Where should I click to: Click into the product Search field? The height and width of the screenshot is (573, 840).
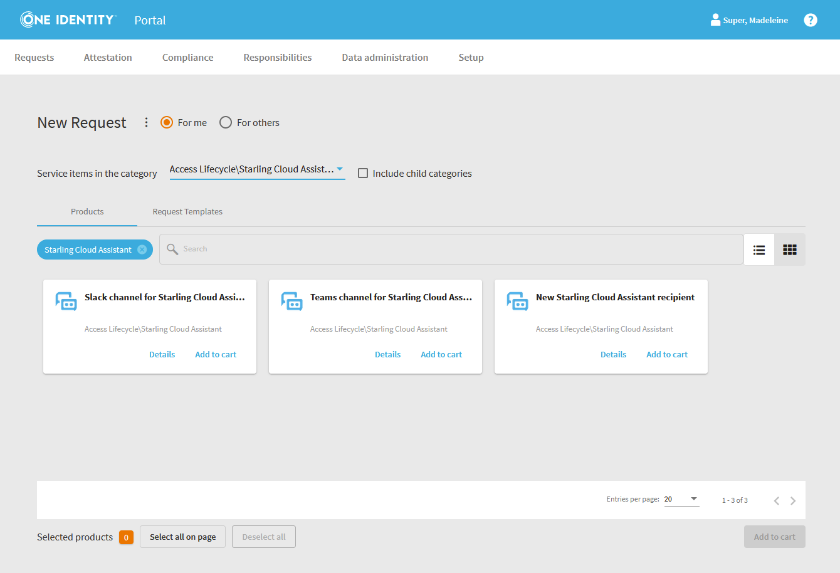pyautogui.click(x=451, y=249)
